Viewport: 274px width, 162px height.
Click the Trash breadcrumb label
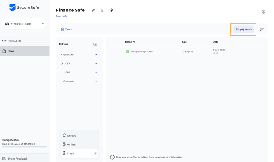68,29
